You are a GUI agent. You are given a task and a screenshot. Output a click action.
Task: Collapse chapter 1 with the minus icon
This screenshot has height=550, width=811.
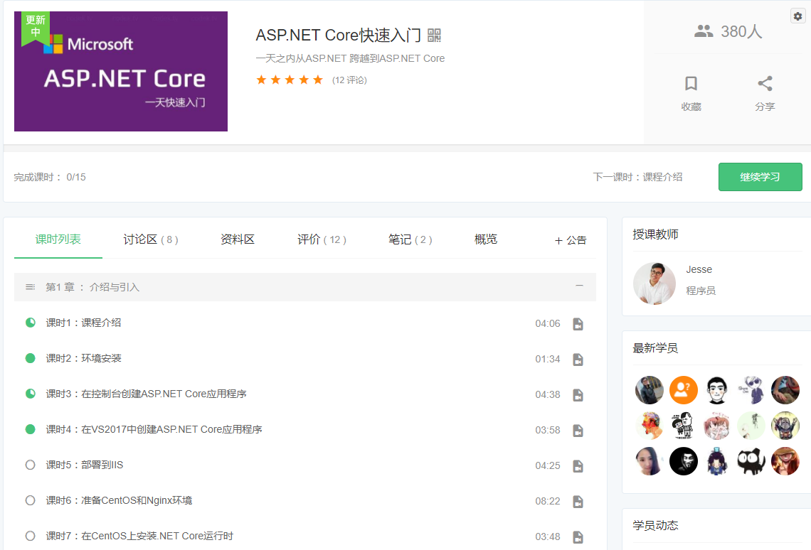(x=579, y=286)
